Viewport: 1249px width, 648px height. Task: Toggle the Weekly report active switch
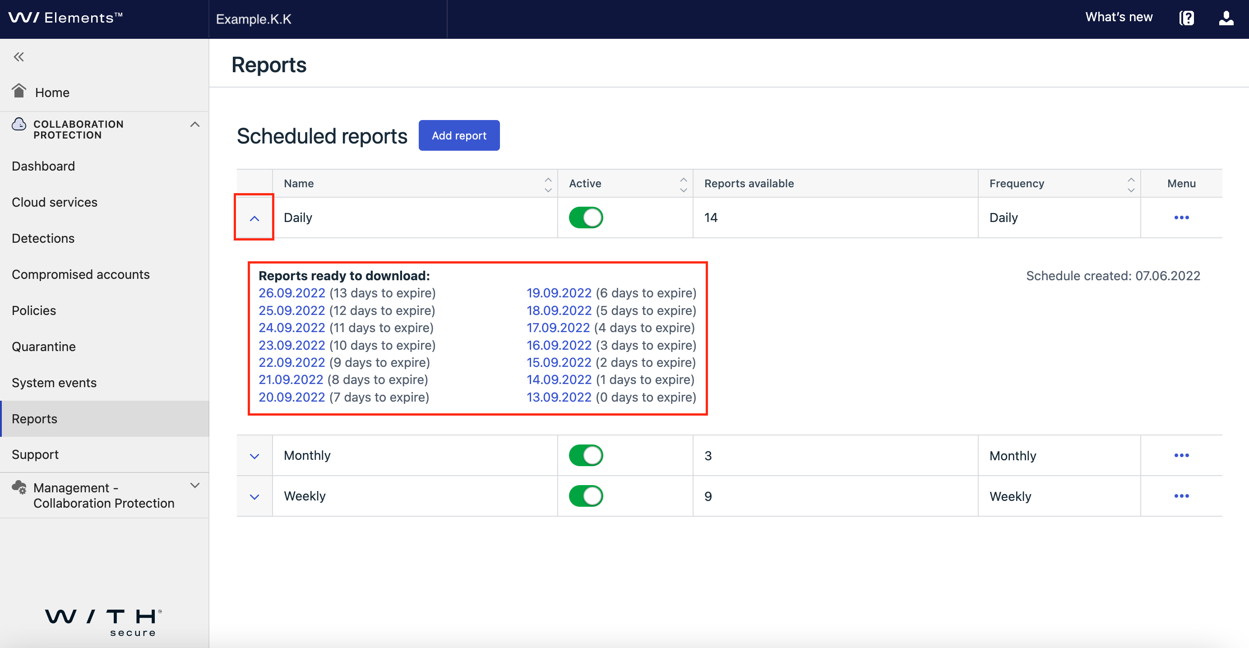[586, 495]
